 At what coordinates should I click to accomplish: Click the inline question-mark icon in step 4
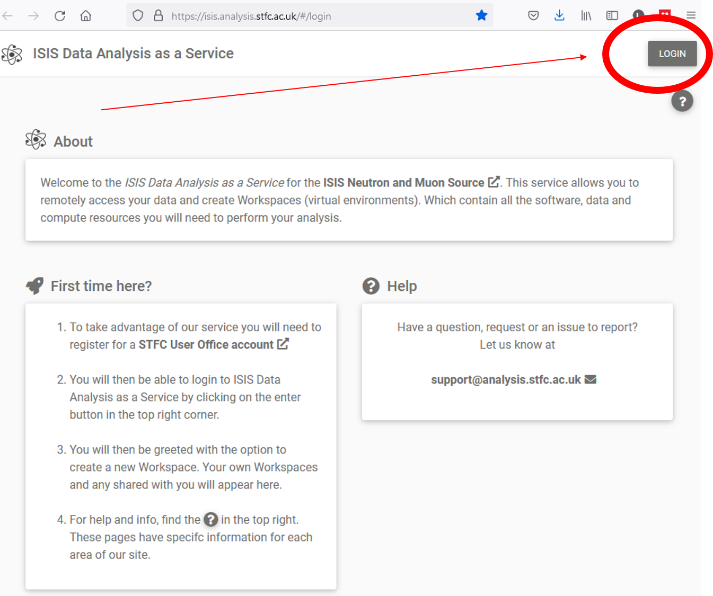click(x=211, y=520)
